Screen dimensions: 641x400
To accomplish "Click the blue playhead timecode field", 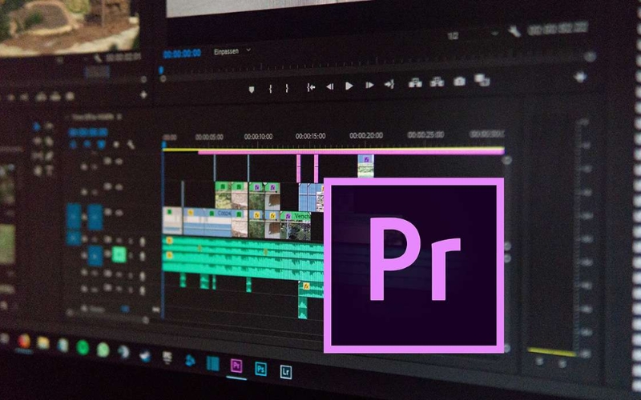I will click(x=182, y=54).
